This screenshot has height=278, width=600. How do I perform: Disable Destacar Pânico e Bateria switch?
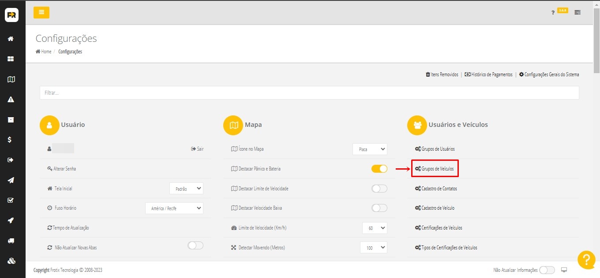coord(379,169)
